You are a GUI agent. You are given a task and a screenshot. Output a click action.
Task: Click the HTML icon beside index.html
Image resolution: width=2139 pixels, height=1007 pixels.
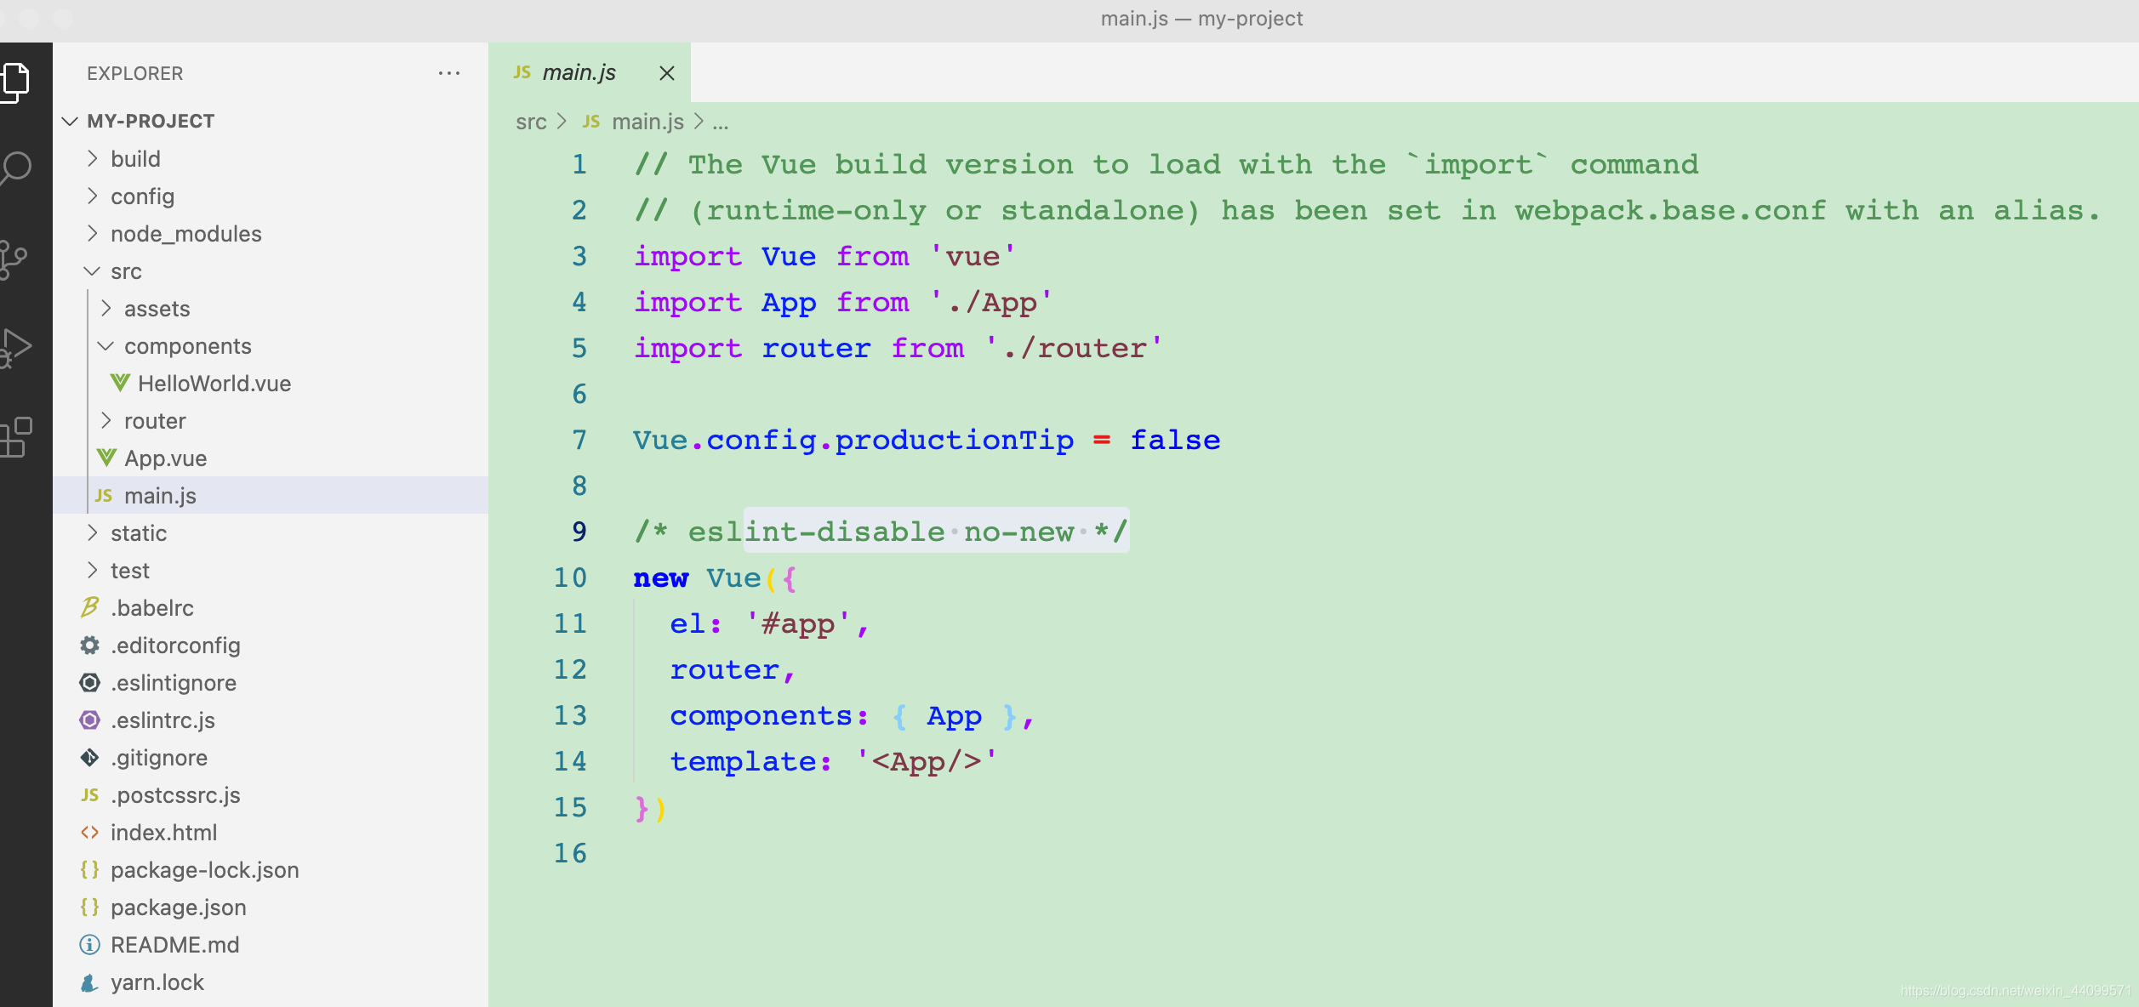(x=89, y=833)
